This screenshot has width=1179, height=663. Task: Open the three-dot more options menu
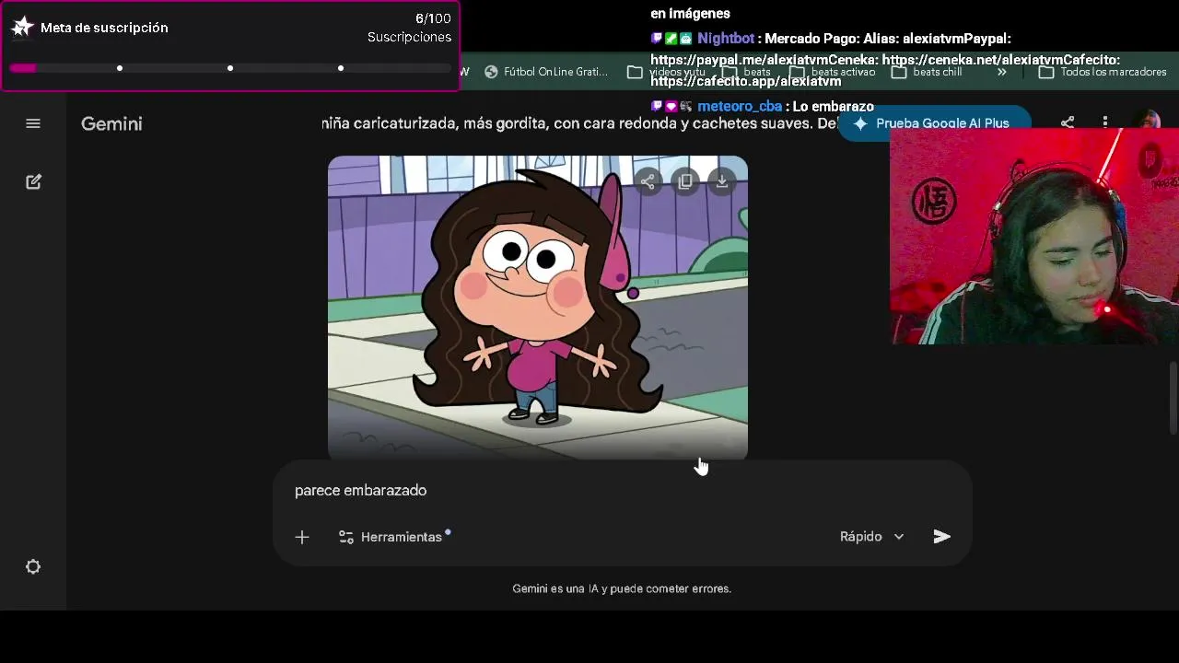[x=1105, y=122]
